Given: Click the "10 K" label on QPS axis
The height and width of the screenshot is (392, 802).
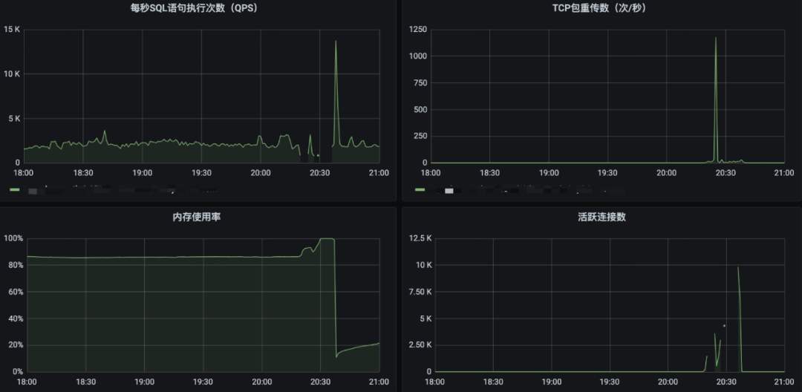Looking at the screenshot, I should tap(13, 73).
